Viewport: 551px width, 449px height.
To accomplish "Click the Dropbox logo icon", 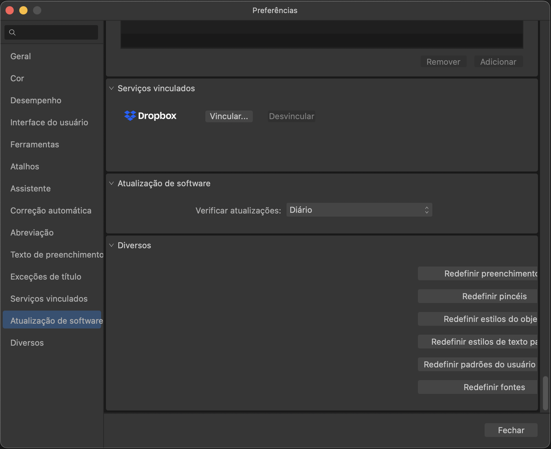I will pos(130,116).
